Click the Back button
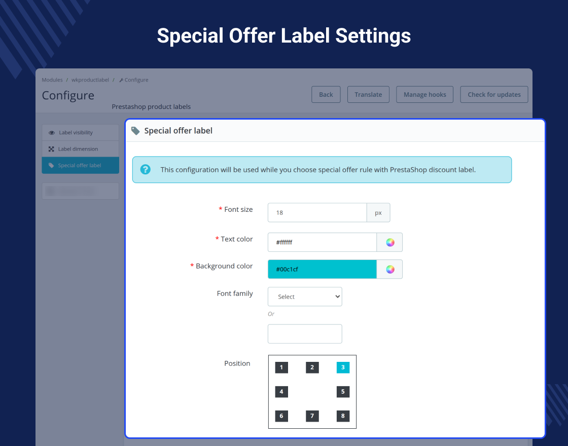This screenshot has height=446, width=568. tap(326, 94)
